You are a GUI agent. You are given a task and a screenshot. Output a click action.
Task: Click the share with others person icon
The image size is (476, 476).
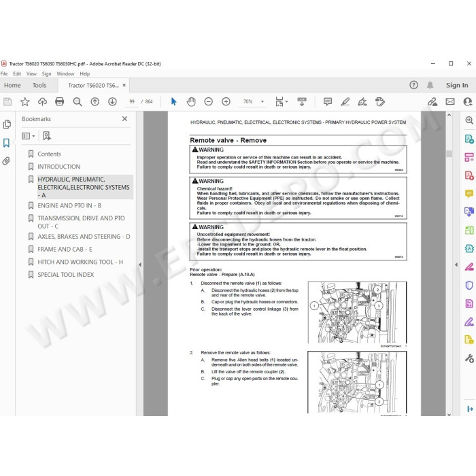pyautogui.click(x=468, y=101)
